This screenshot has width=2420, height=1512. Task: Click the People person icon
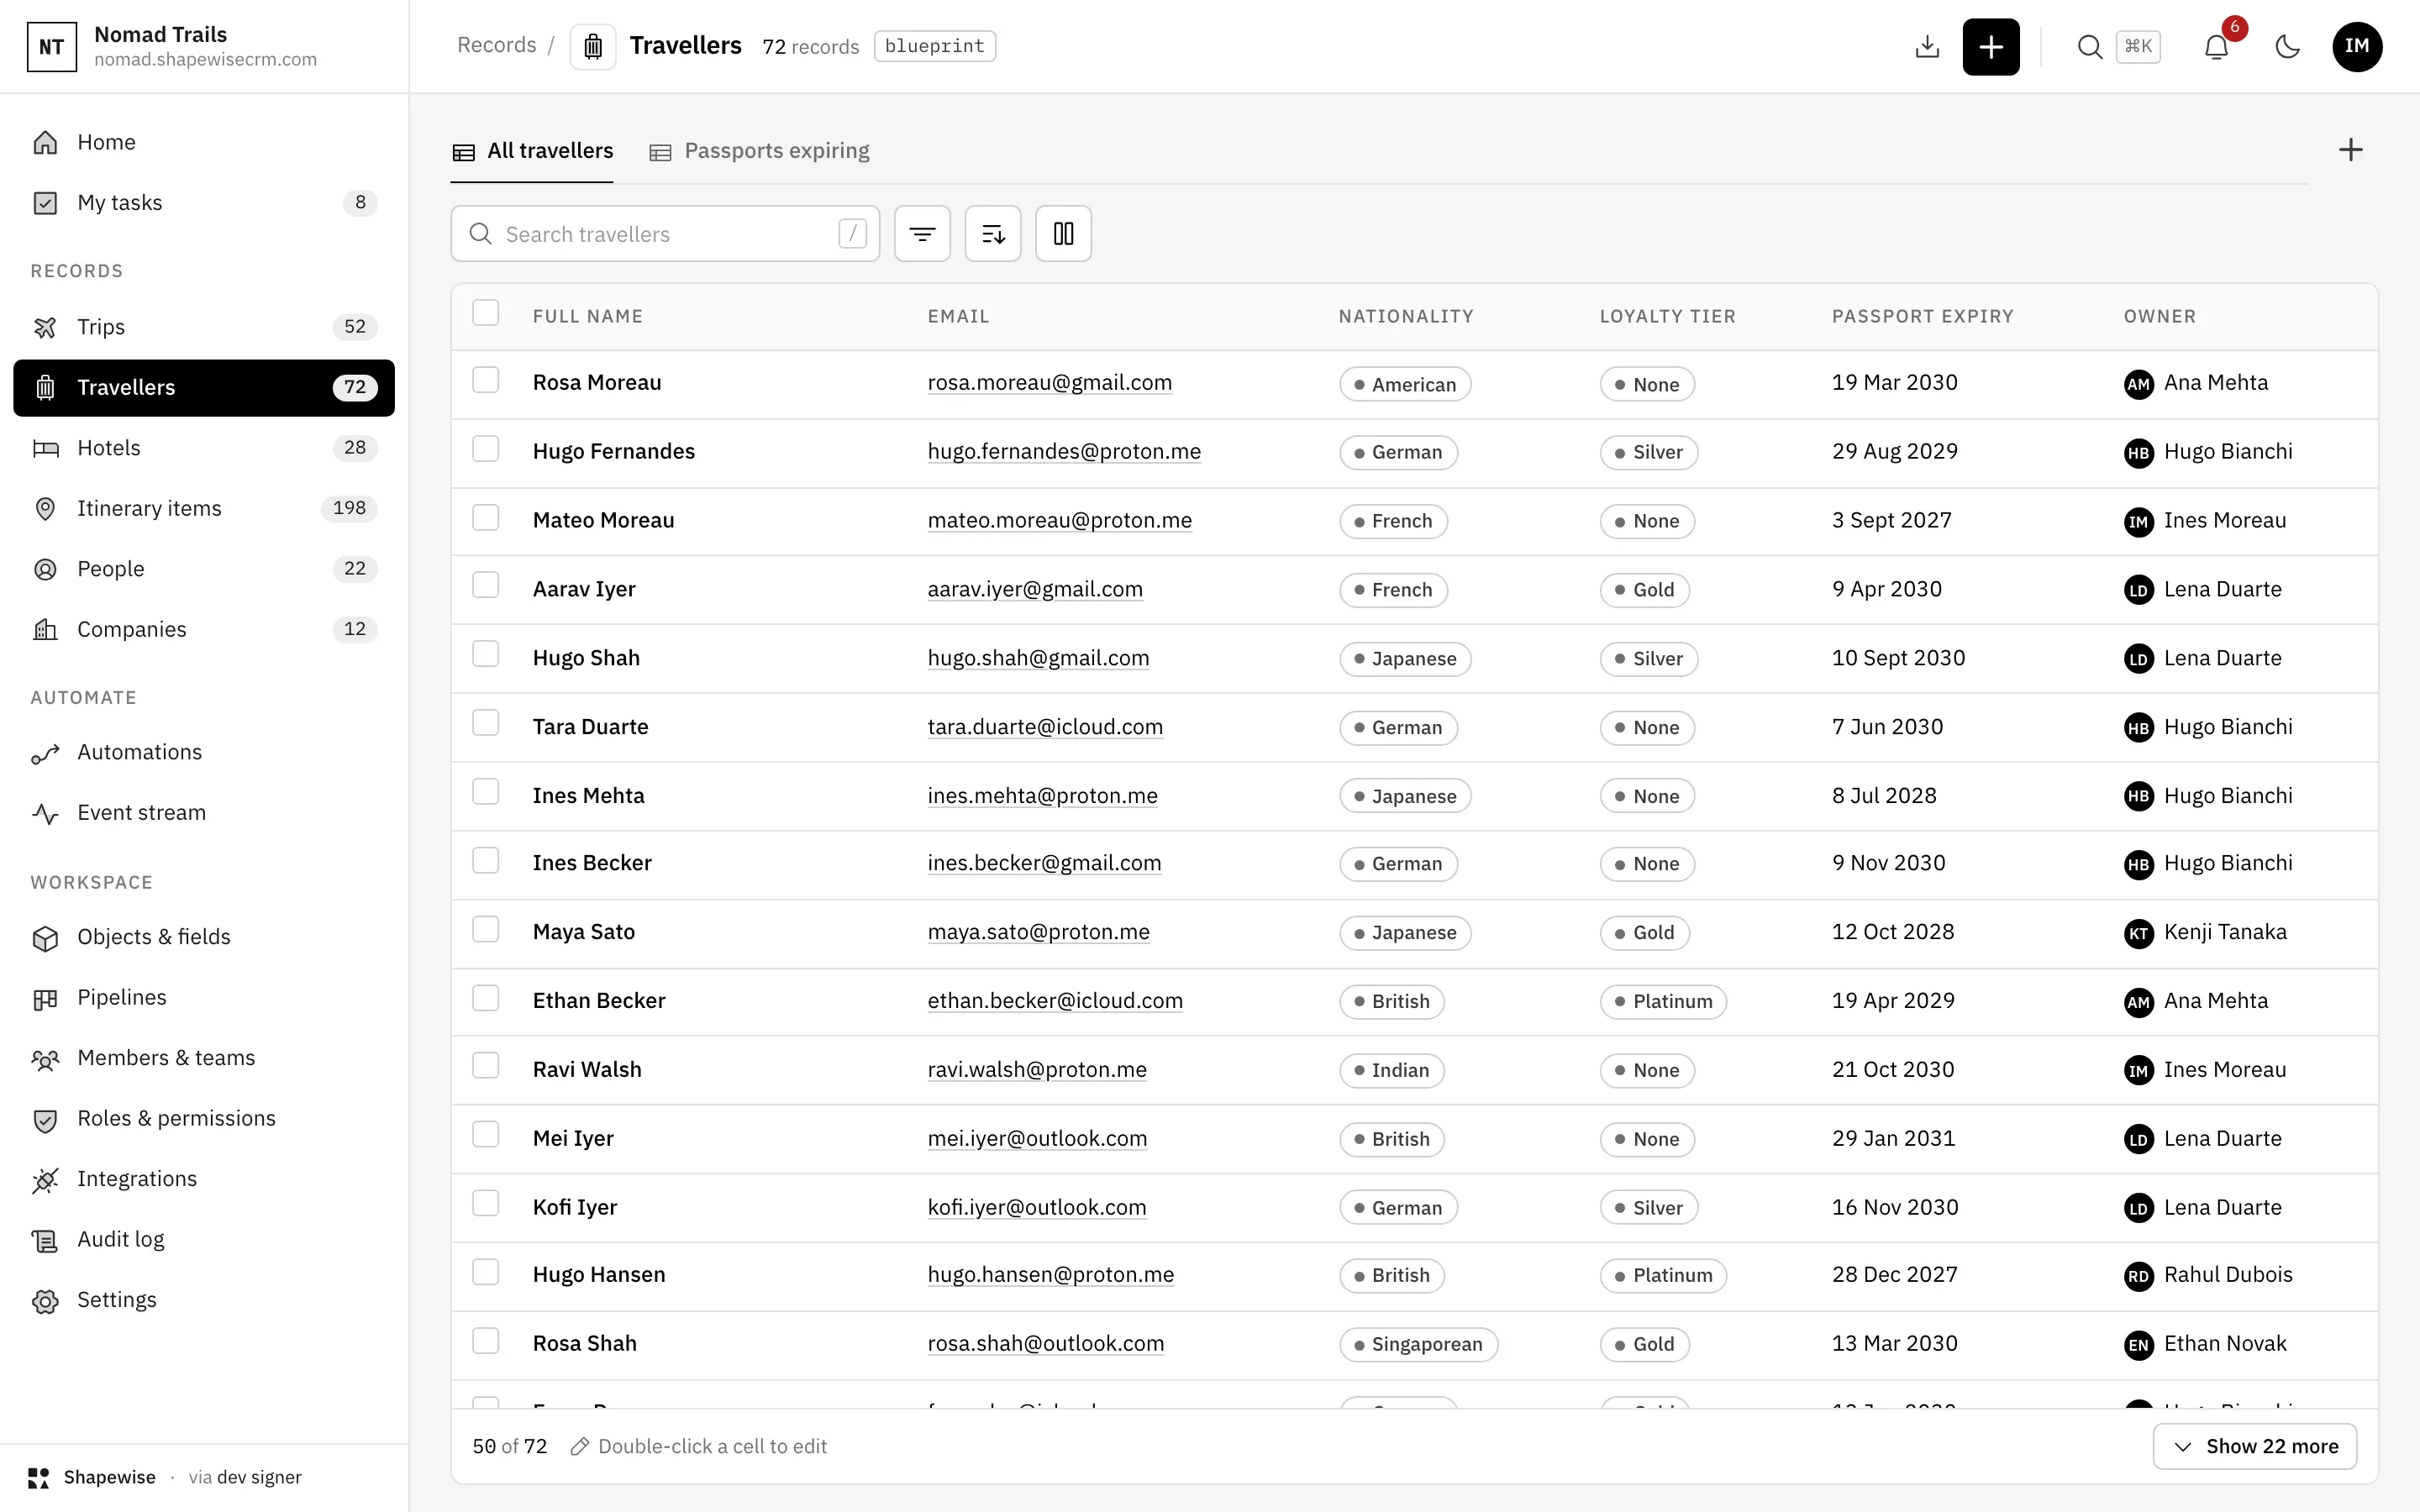coord(45,569)
